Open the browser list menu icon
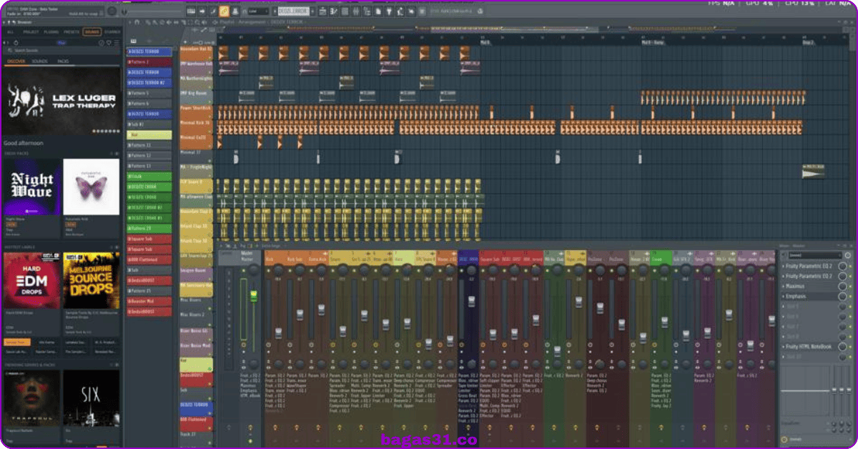Viewport: 858px width, 449px height. (x=117, y=43)
